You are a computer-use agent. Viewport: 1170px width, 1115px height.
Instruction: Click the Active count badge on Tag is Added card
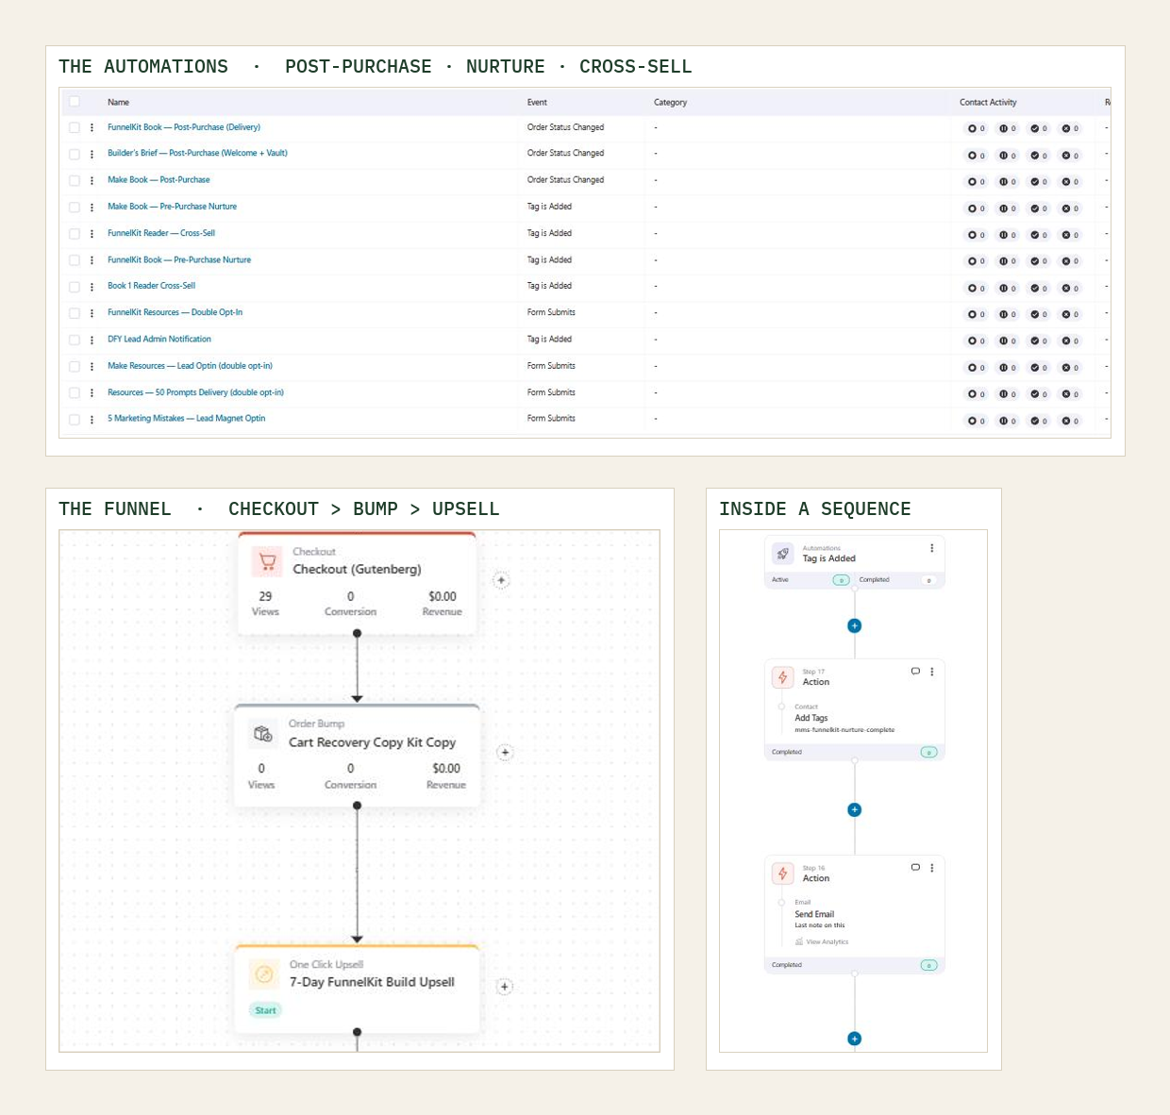tap(841, 580)
